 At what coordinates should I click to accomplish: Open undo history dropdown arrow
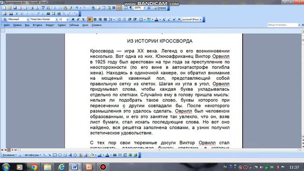(80, 8)
